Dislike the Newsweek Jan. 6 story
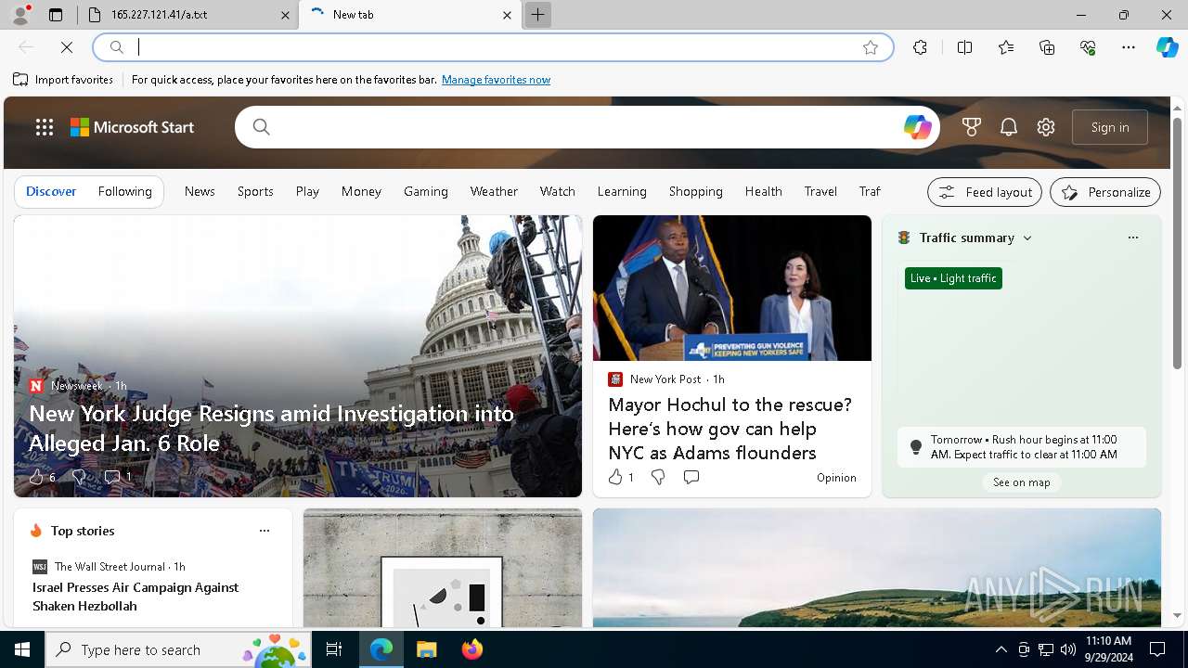The height and width of the screenshot is (668, 1188). point(79,477)
